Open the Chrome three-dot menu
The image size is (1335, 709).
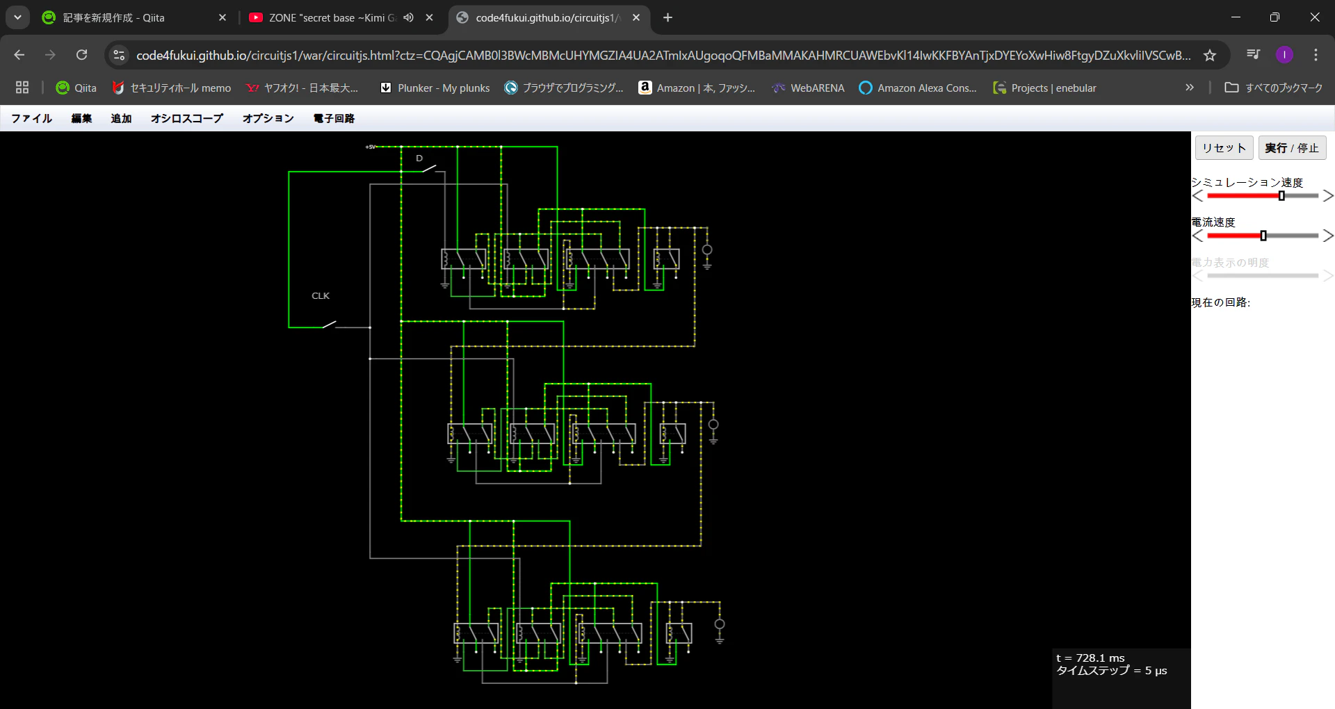coord(1316,54)
